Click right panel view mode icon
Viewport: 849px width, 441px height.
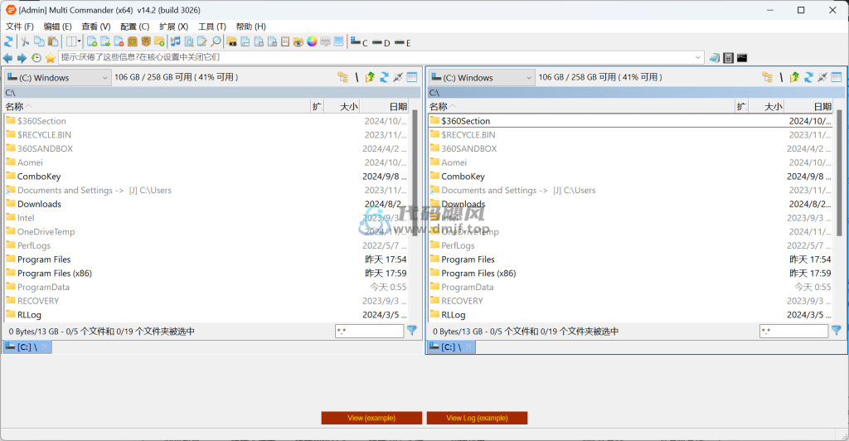coord(837,77)
